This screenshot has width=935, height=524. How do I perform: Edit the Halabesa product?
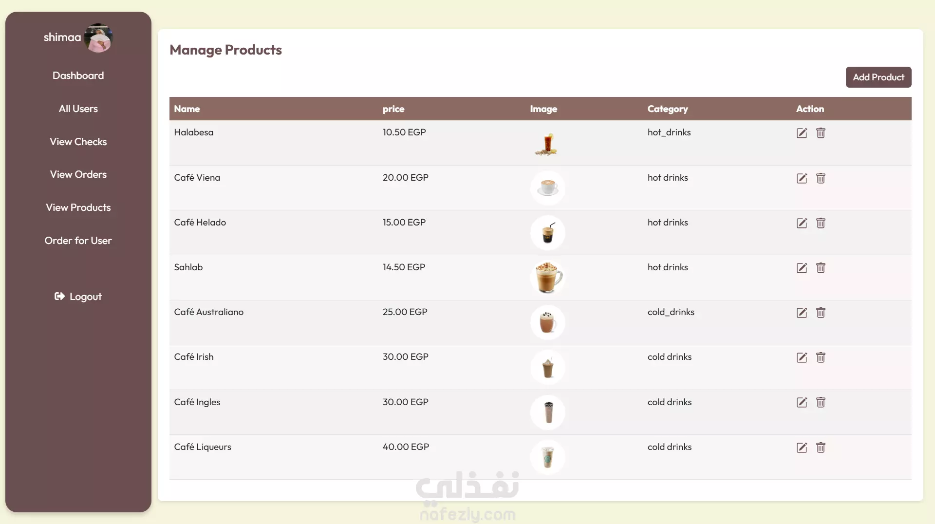(802, 133)
